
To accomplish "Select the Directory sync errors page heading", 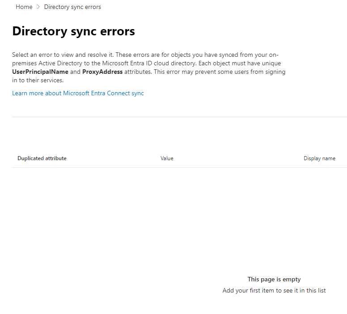I will tap(73, 31).
